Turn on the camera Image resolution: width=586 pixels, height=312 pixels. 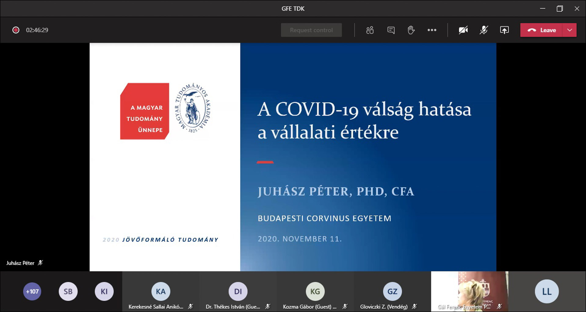coord(463,30)
